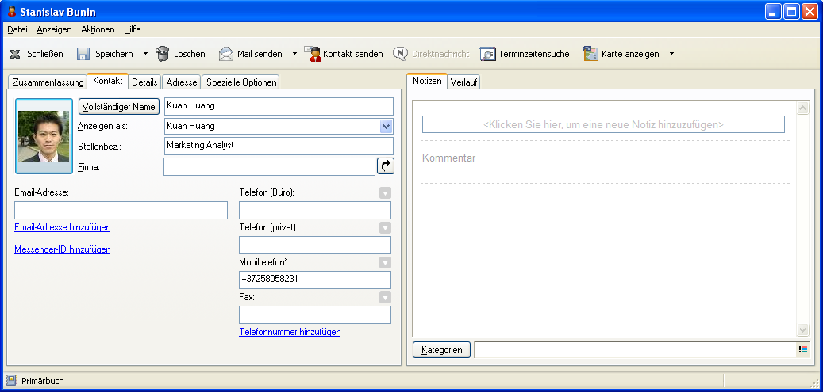Click the Firma input field
The width and height of the screenshot is (823, 392).
[x=269, y=166]
